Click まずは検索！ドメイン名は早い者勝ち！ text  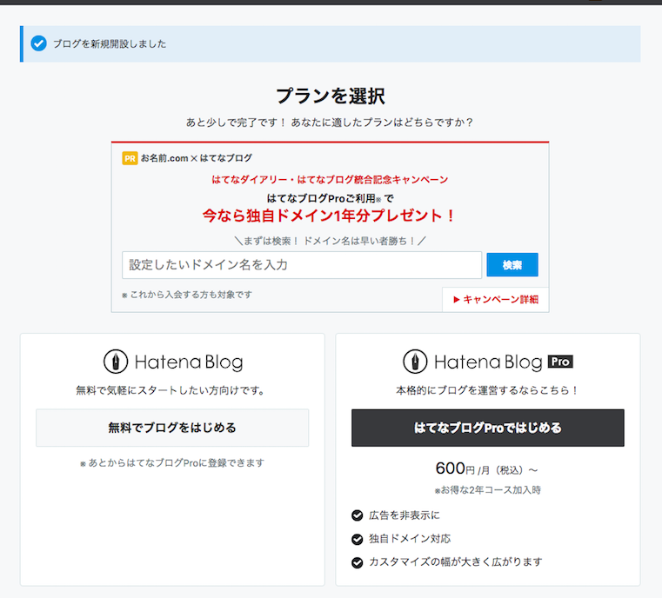[331, 241]
